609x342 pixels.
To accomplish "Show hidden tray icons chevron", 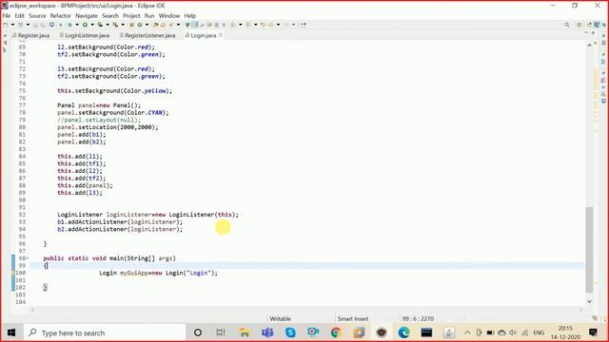I will (467, 332).
